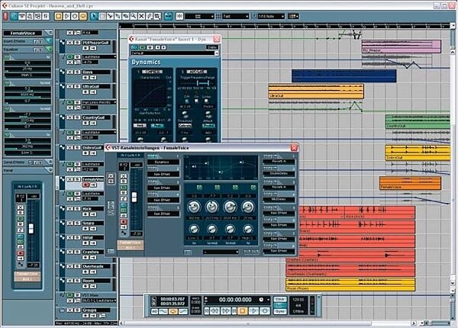Open the Snap mode dropdown in toolbar
The width and height of the screenshot is (458, 328).
(199, 16)
